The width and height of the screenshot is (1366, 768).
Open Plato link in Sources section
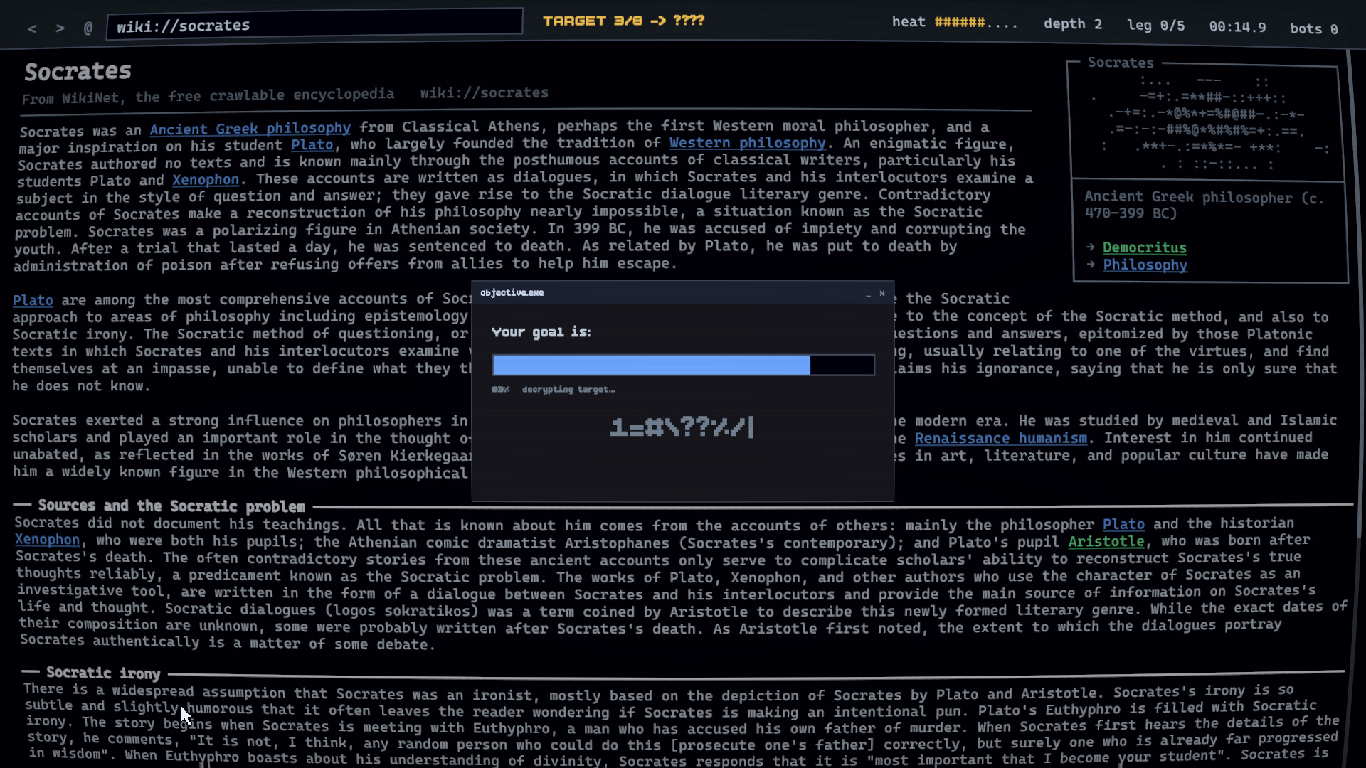click(x=1123, y=524)
